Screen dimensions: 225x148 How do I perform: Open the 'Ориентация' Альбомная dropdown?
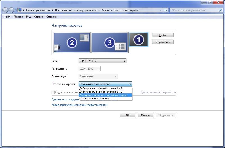pos(98,76)
